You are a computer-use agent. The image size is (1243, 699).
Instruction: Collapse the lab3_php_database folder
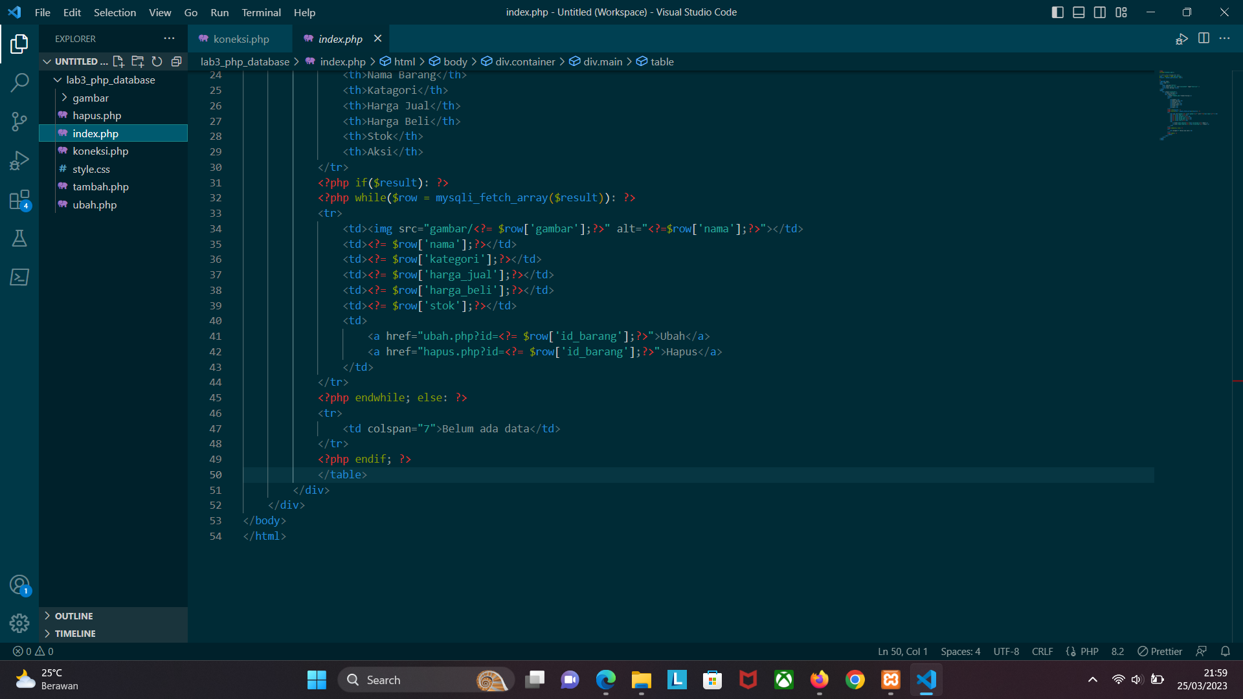(57, 80)
